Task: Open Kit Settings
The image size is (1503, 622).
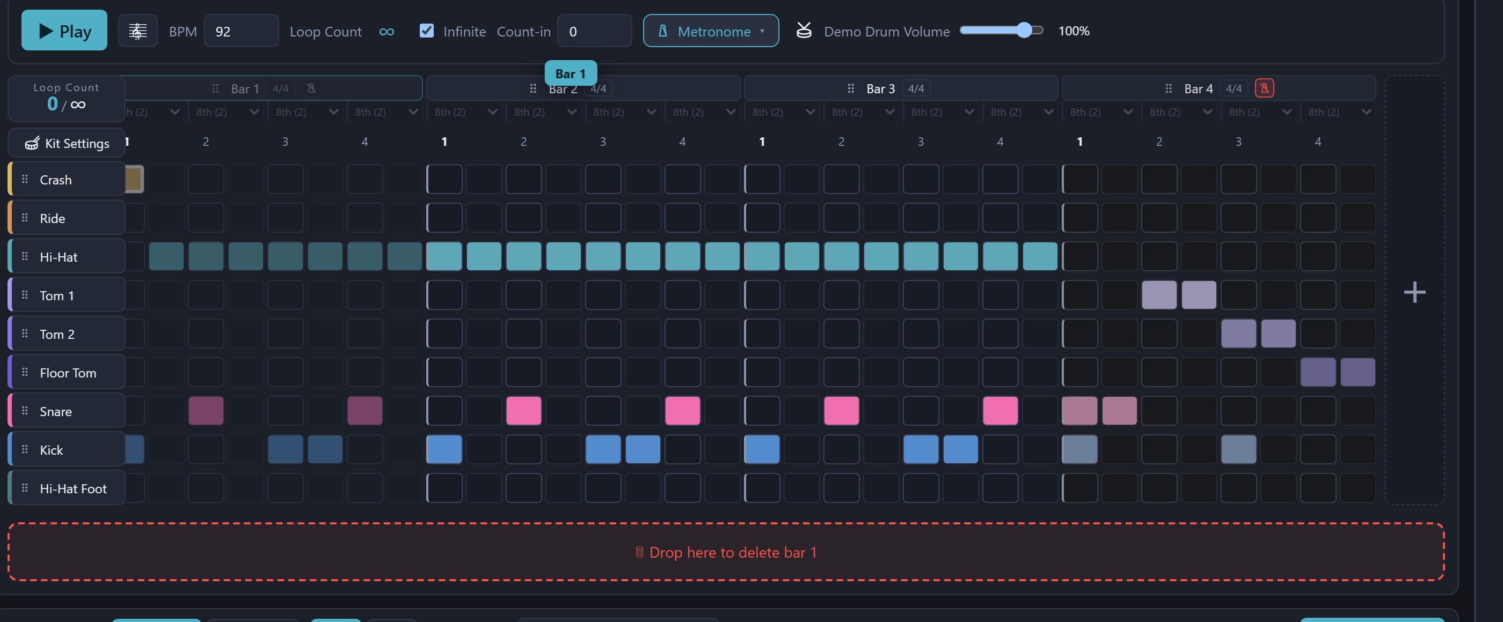Action: 67,143
